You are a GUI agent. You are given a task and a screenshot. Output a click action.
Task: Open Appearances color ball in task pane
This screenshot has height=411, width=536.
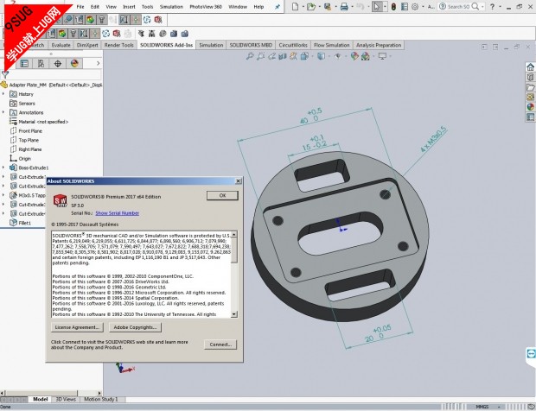pyautogui.click(x=530, y=107)
